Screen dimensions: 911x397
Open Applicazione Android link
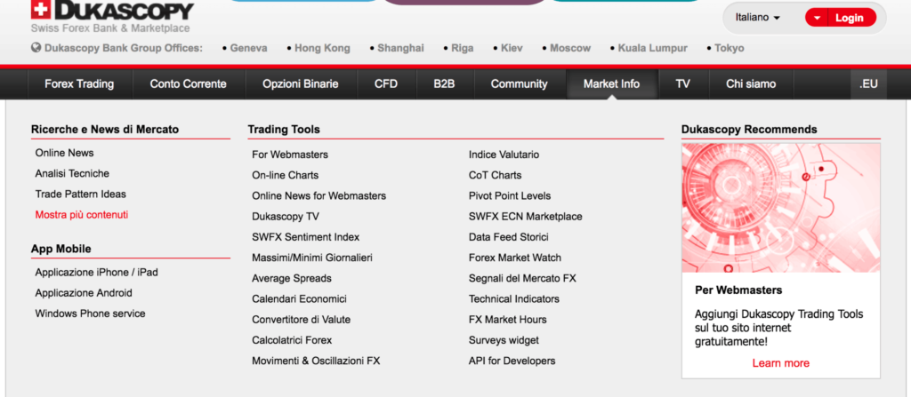pyautogui.click(x=84, y=292)
